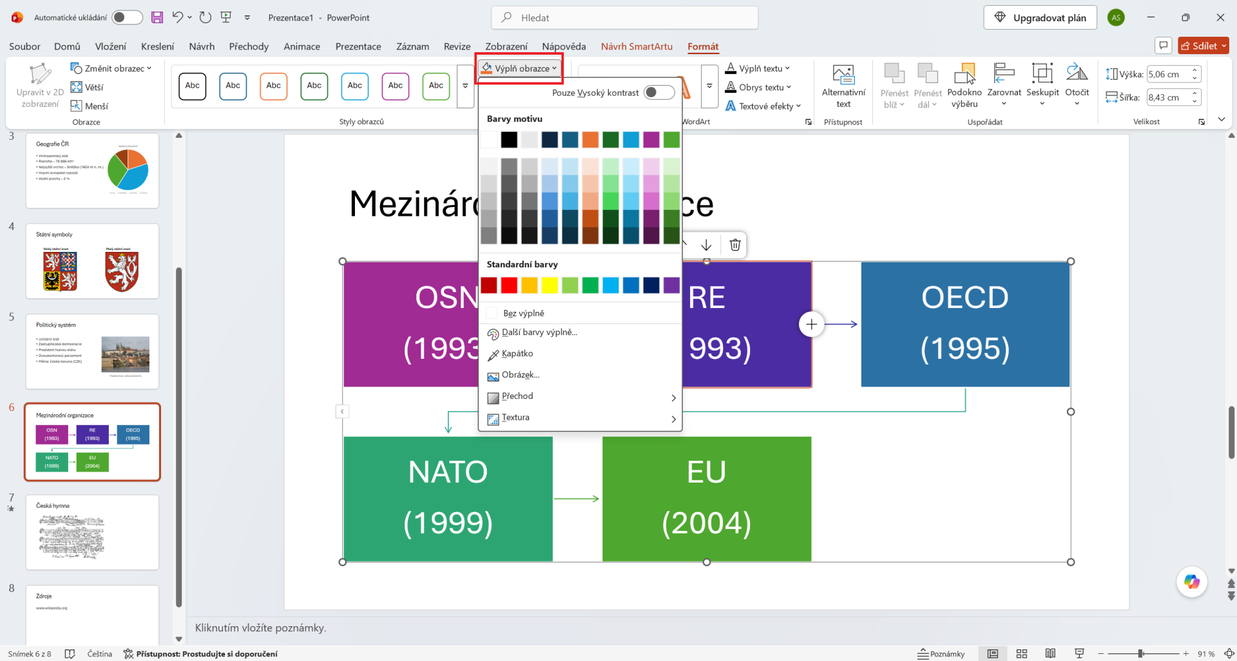The height and width of the screenshot is (661, 1237).
Task: Switch to Reading view icon
Action: click(x=1050, y=654)
